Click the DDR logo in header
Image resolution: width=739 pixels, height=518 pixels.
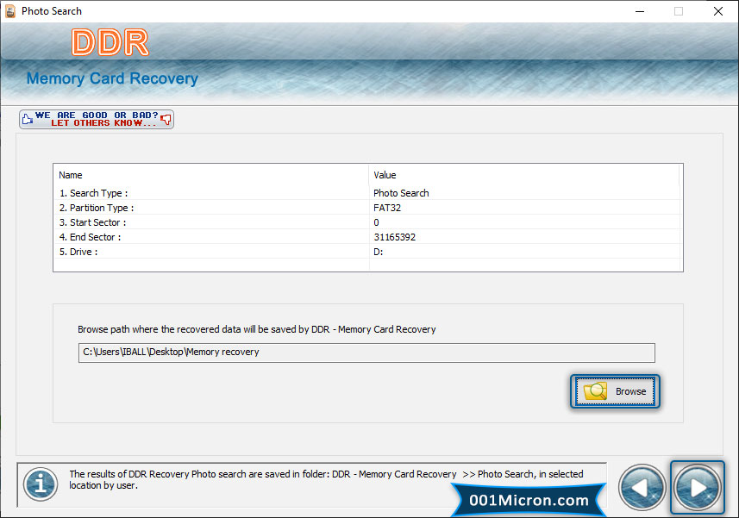(110, 42)
